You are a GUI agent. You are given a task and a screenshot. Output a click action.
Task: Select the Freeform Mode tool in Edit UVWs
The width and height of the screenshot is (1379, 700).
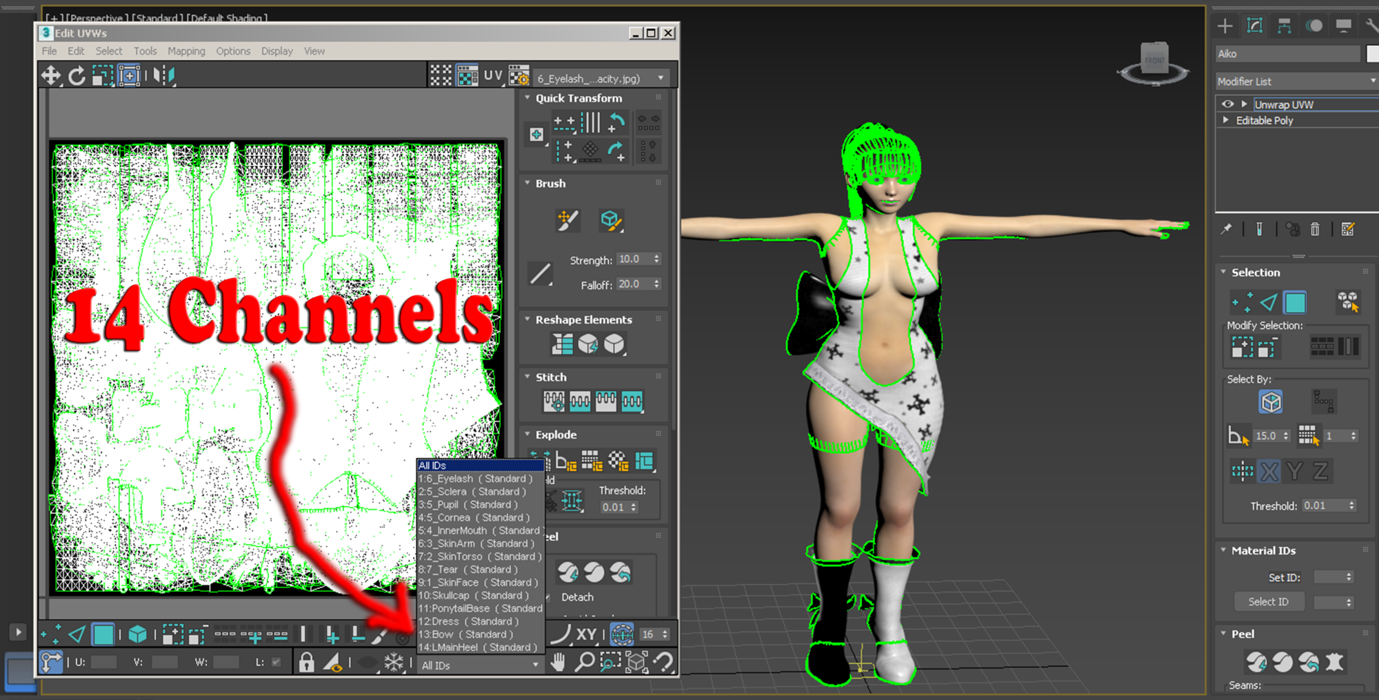tap(129, 75)
